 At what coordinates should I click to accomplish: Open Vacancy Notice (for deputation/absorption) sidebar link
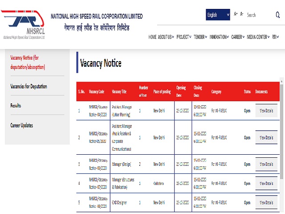click(28, 62)
